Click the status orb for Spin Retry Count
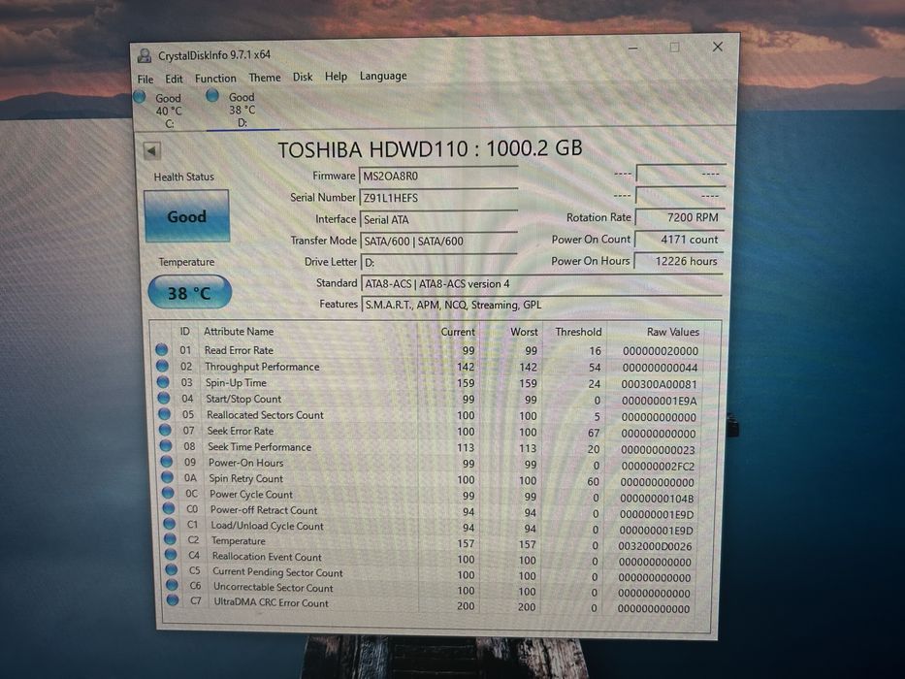The image size is (905, 679). click(168, 477)
